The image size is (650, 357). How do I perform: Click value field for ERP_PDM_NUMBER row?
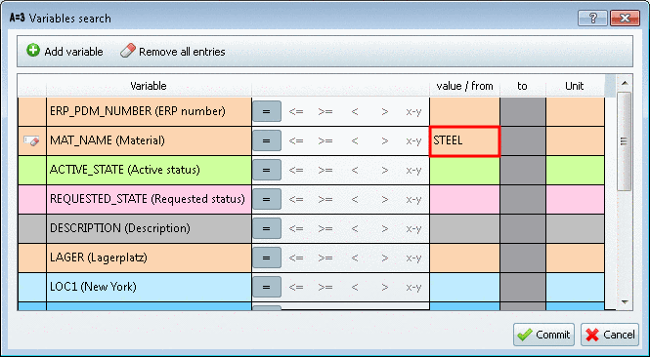(x=464, y=112)
